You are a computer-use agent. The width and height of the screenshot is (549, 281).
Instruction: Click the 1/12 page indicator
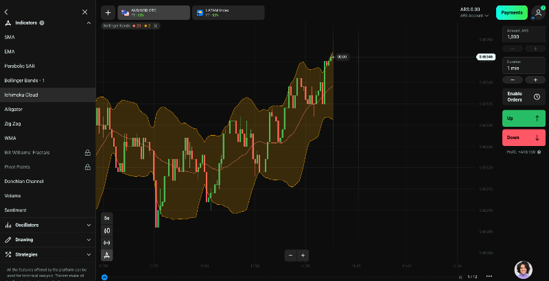click(472, 277)
